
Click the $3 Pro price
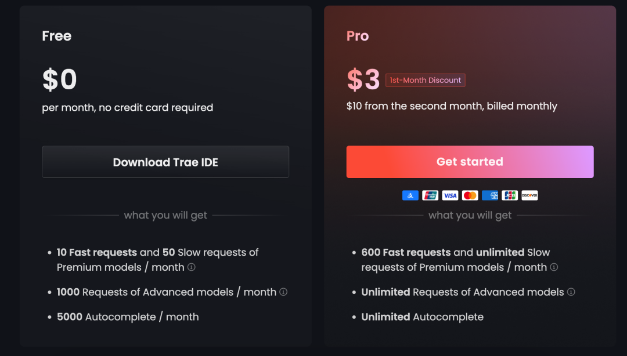coord(363,80)
